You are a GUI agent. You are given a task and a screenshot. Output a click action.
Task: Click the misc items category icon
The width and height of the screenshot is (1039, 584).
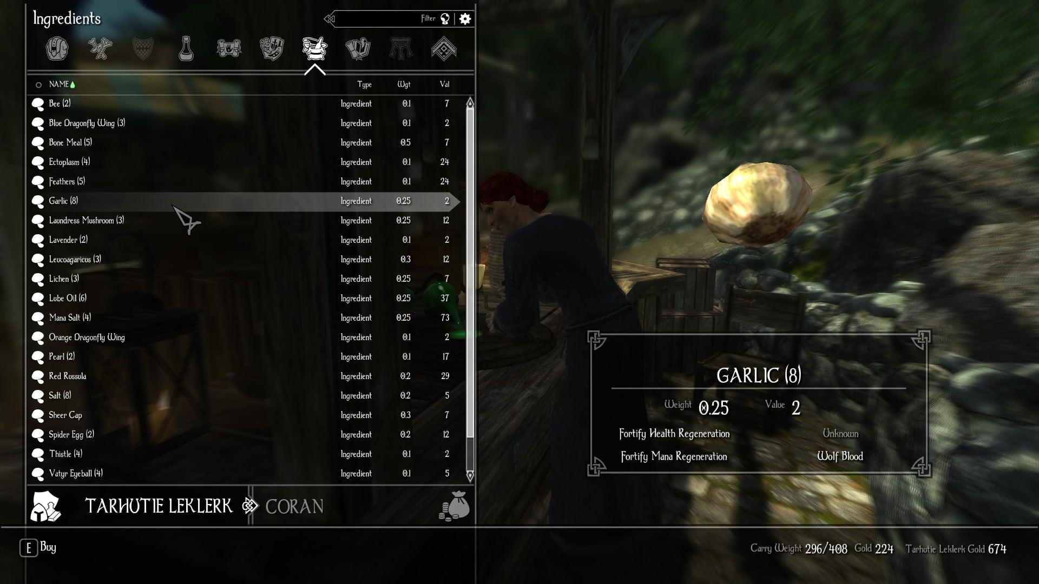click(x=443, y=49)
